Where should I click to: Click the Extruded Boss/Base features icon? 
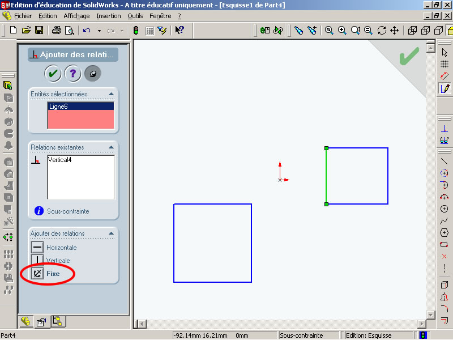click(x=8, y=86)
